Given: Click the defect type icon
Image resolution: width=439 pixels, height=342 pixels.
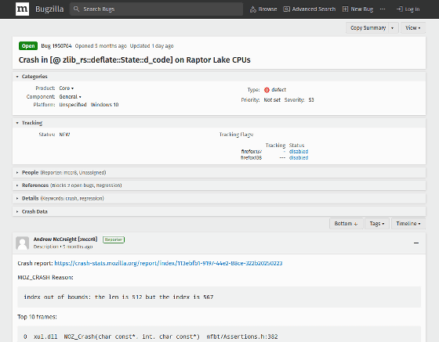Looking at the screenshot, I should tap(267, 90).
